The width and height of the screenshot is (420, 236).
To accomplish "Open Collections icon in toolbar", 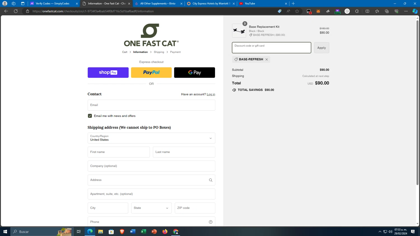I will click(387, 11).
